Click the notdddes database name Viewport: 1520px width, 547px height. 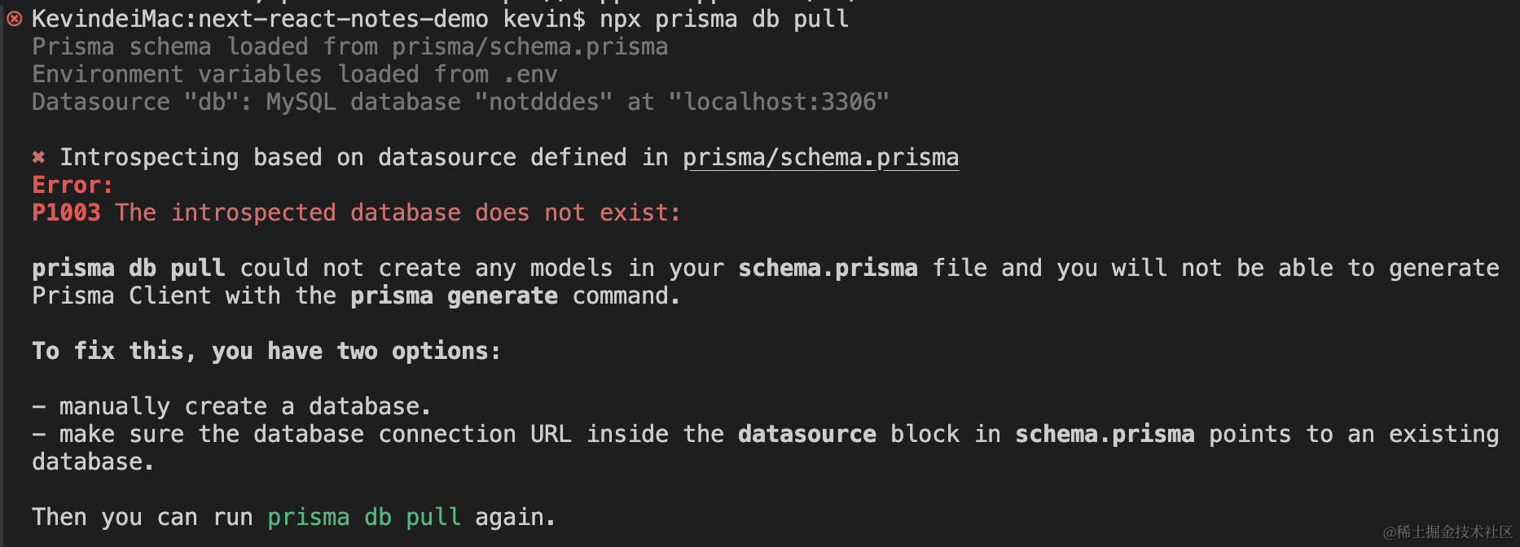tap(543, 102)
